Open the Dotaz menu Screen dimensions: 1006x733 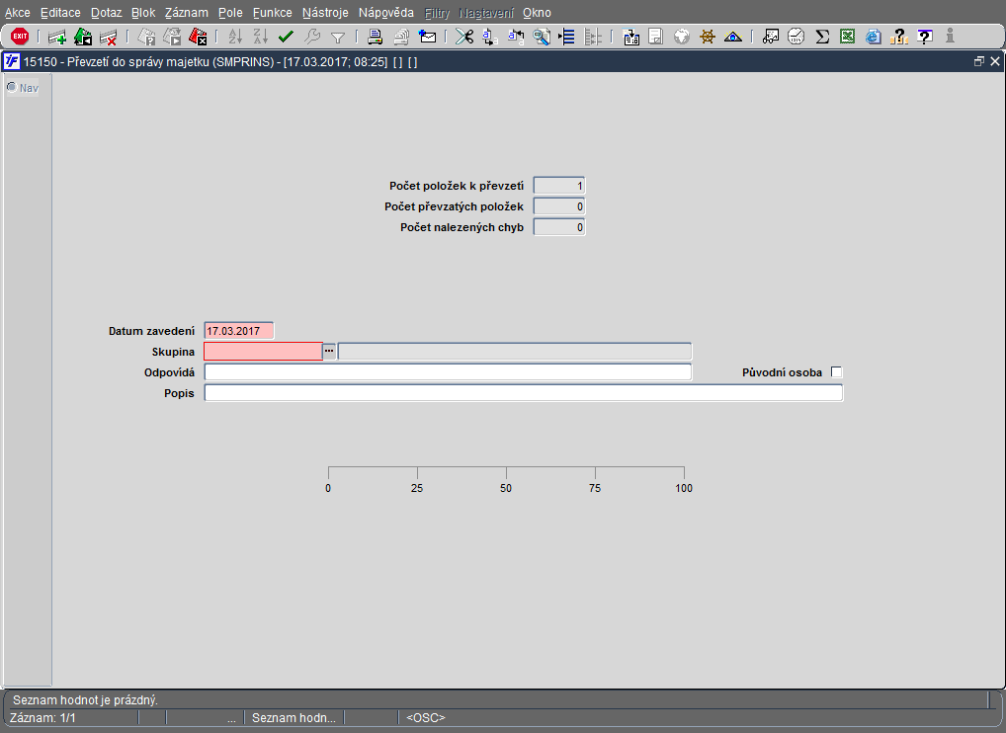106,13
